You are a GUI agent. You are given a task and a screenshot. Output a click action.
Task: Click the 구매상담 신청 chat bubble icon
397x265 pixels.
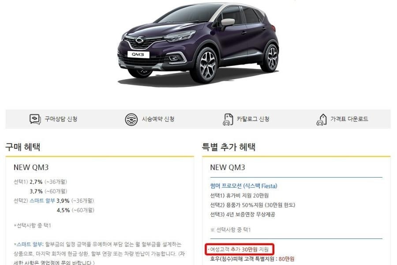35,119
